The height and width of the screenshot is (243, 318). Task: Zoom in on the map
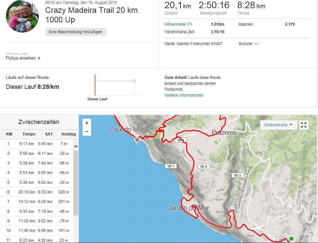tap(87, 123)
